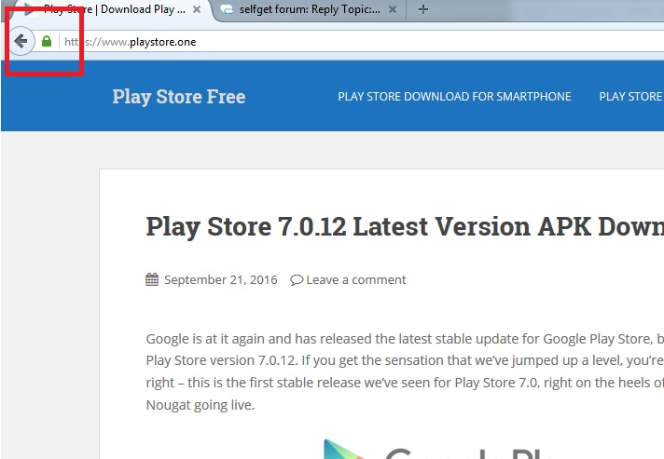Click the green secure padlock icon
The width and height of the screenshot is (664, 459).
pyautogui.click(x=47, y=41)
